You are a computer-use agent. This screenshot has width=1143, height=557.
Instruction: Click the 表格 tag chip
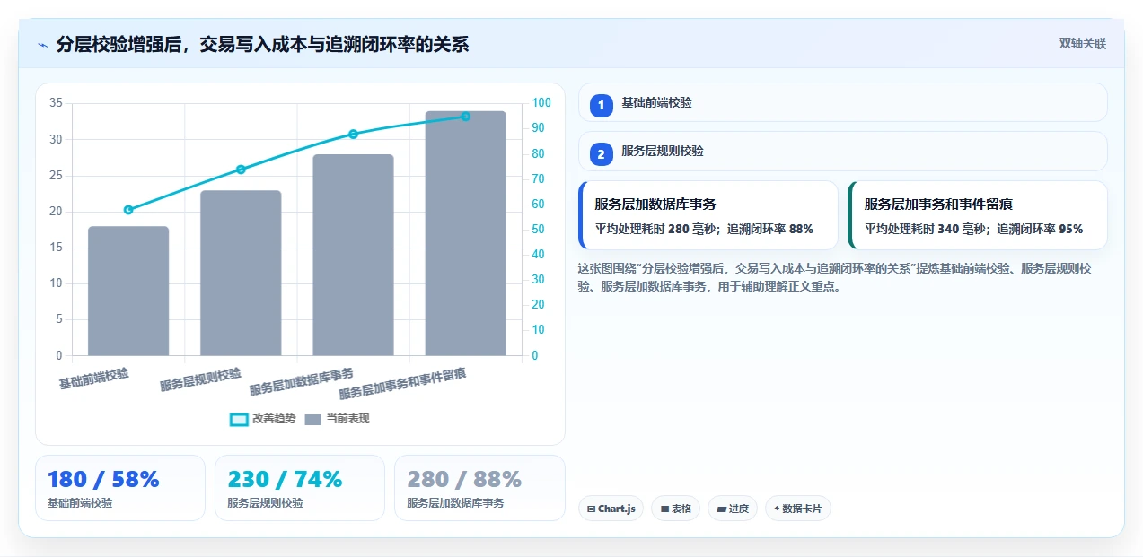pos(676,509)
